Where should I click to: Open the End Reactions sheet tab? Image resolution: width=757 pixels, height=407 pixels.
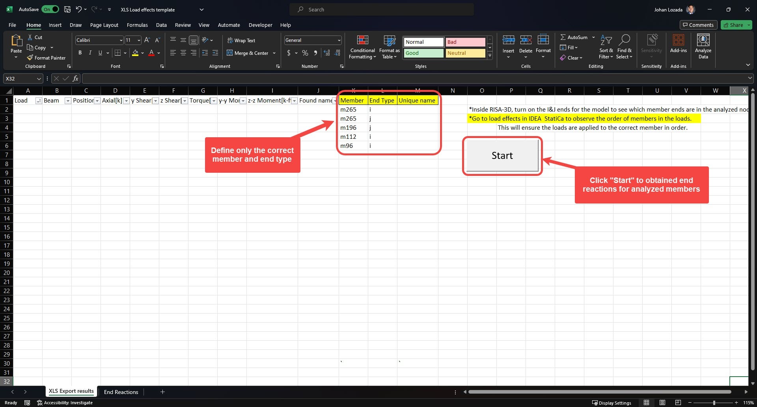[121, 392]
